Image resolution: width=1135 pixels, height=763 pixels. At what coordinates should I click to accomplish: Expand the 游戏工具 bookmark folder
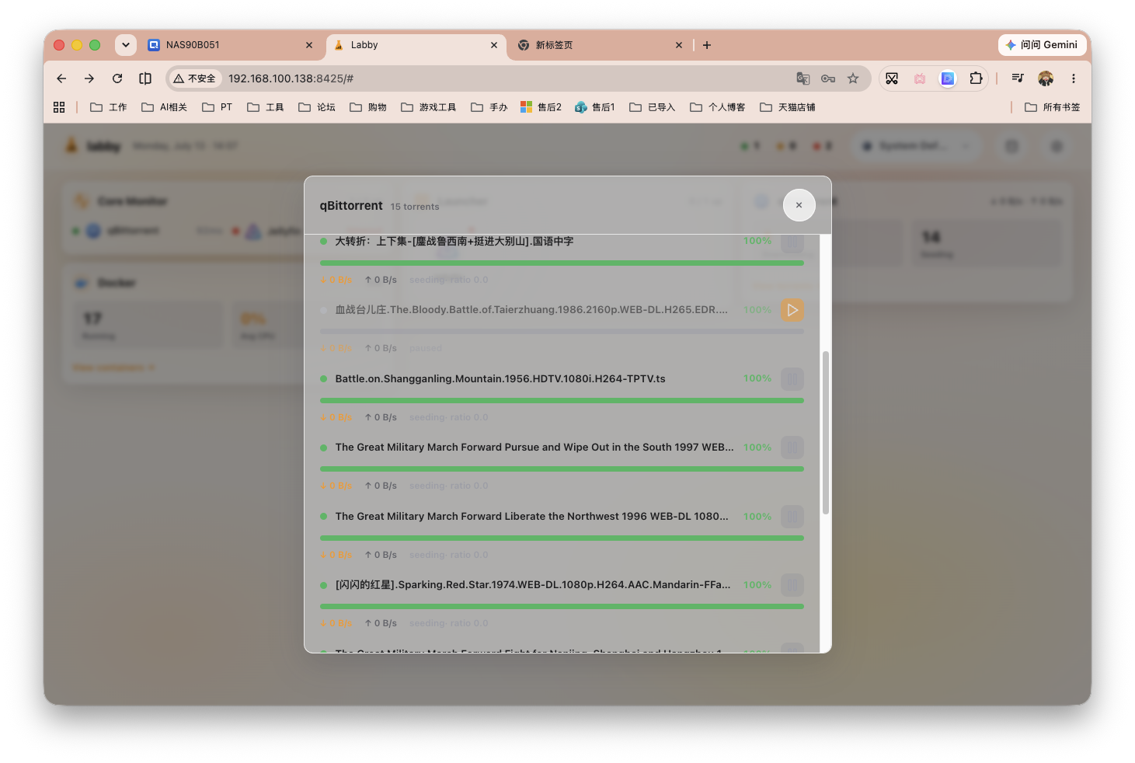coord(429,107)
